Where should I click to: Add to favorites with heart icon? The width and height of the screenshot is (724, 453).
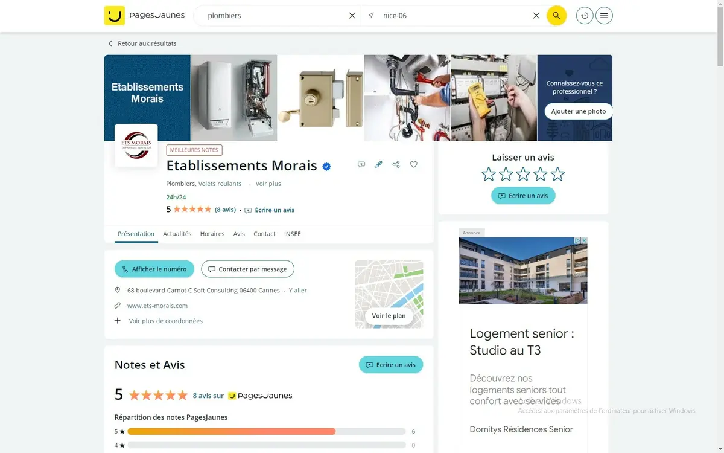click(x=414, y=164)
